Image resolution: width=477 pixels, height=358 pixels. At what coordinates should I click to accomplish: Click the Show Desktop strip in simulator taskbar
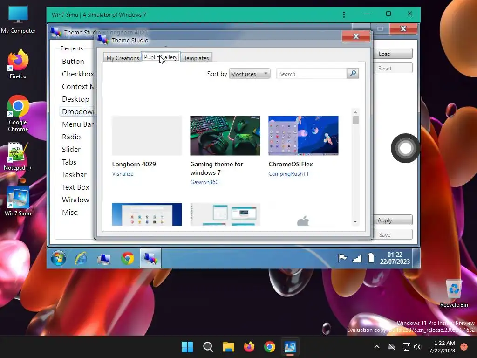[416, 258]
